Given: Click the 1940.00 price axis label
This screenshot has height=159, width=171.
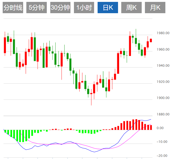Looking at the screenshot, I should click(163, 66).
